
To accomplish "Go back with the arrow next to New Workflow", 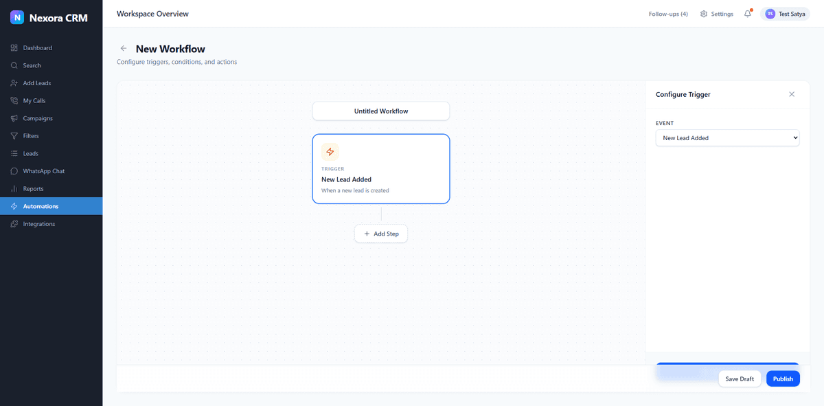I will click(124, 49).
